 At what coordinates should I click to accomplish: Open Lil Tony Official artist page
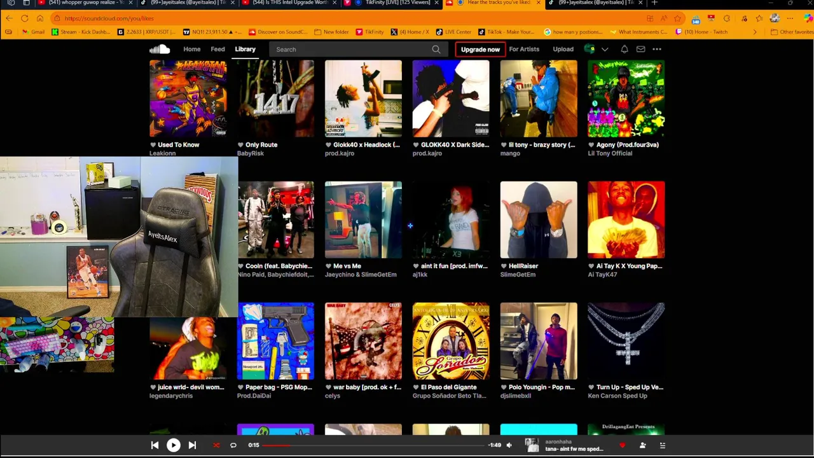point(610,153)
